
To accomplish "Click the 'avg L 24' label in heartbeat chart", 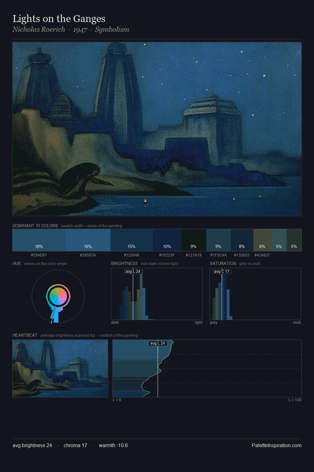I will 158,343.
